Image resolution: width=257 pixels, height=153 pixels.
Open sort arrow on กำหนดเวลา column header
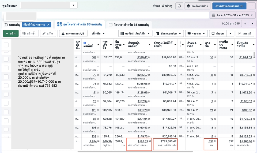[201, 45]
